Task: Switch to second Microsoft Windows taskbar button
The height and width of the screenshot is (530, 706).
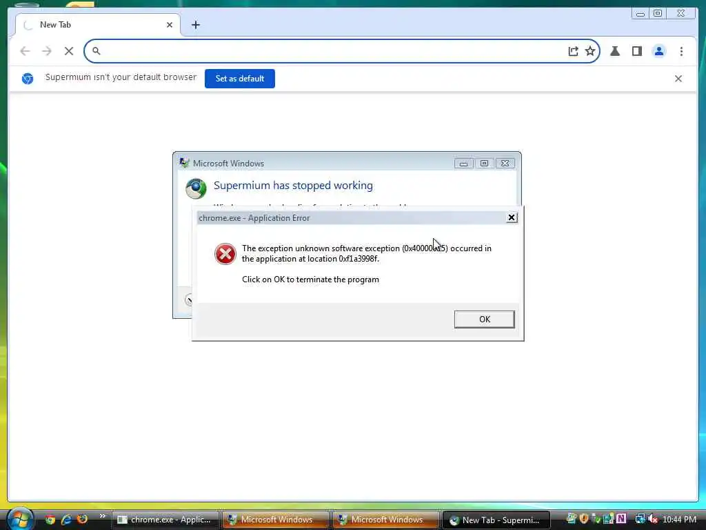Action: click(385, 520)
